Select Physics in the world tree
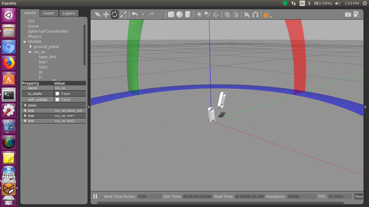 (x=35, y=36)
